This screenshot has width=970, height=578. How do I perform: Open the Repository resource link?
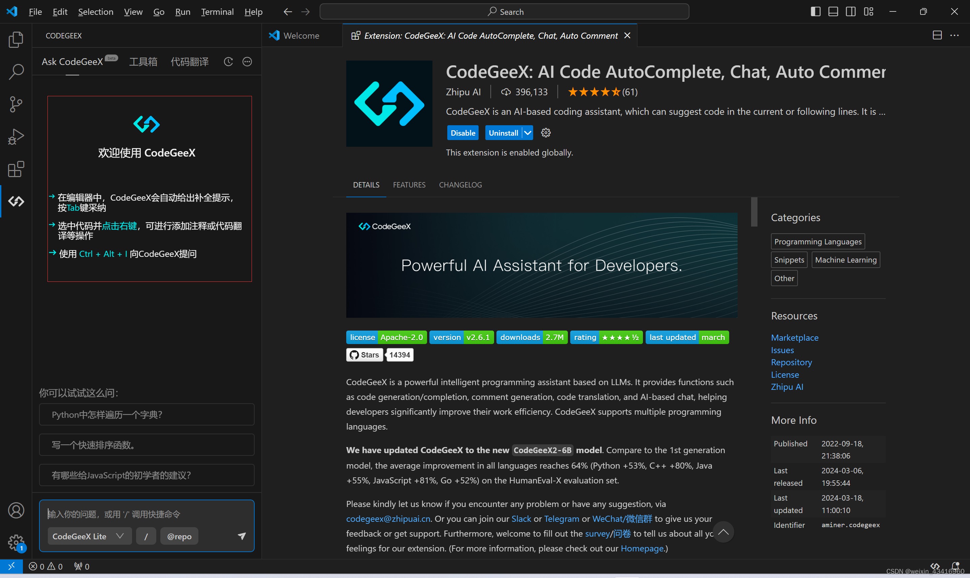791,362
